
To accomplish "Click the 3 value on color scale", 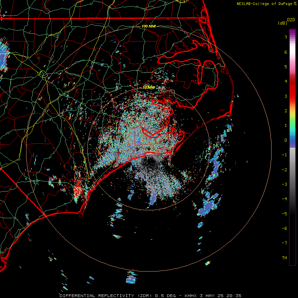I will 286,96.
